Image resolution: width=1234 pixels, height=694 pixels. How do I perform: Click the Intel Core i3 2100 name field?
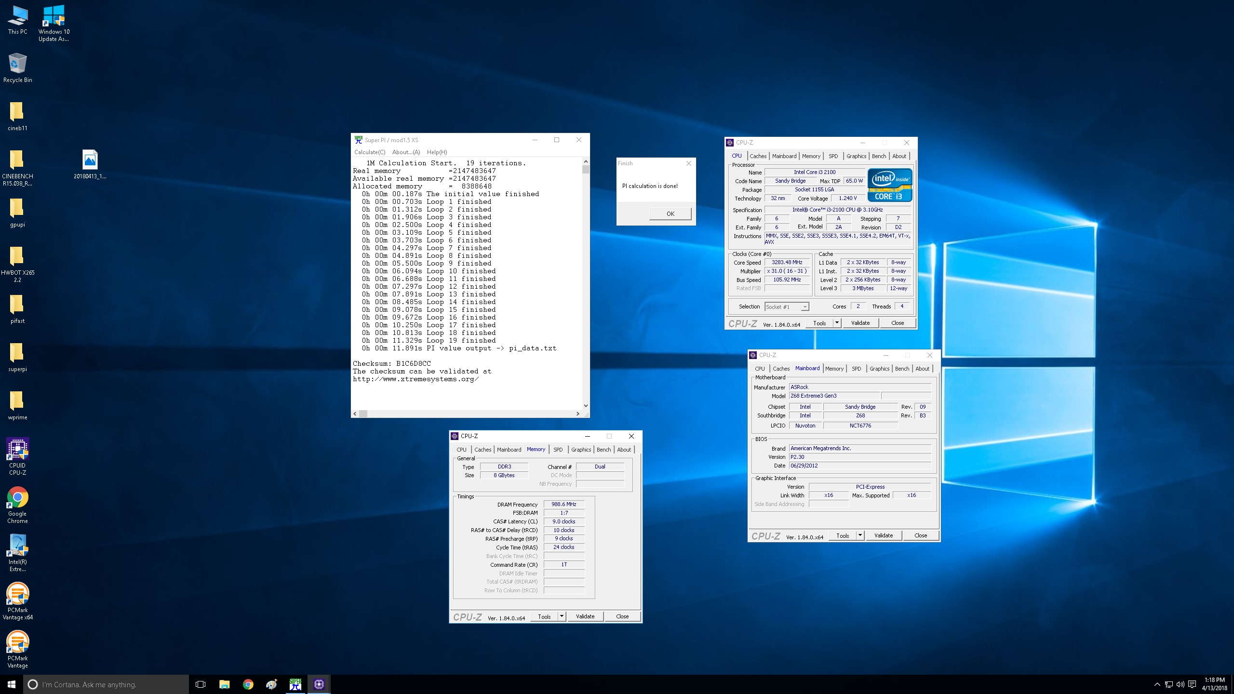[815, 172]
